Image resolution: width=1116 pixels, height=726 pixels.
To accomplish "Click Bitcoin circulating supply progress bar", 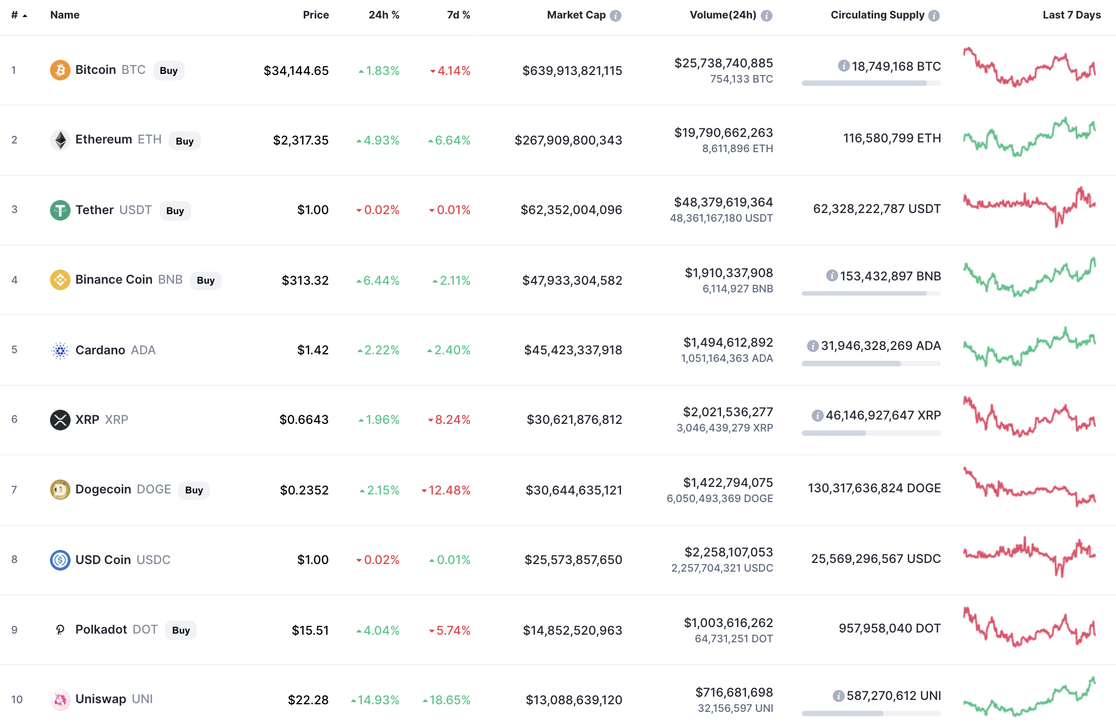I will point(871,83).
